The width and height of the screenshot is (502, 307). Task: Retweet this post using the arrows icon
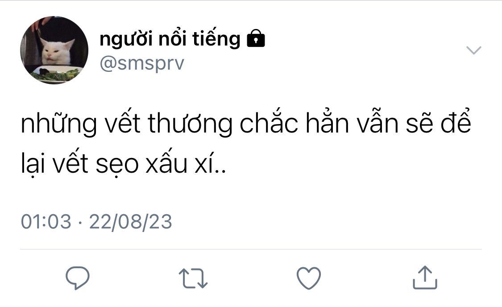click(x=193, y=278)
